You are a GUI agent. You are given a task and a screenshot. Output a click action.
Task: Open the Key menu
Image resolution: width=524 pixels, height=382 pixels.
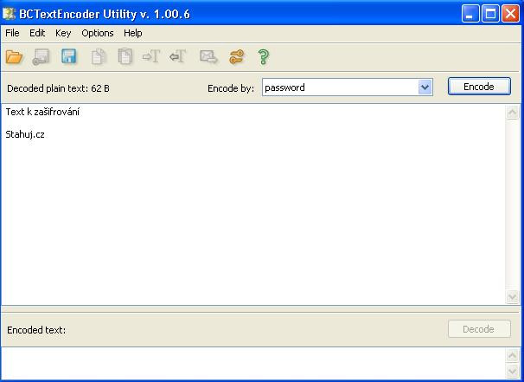coord(63,33)
